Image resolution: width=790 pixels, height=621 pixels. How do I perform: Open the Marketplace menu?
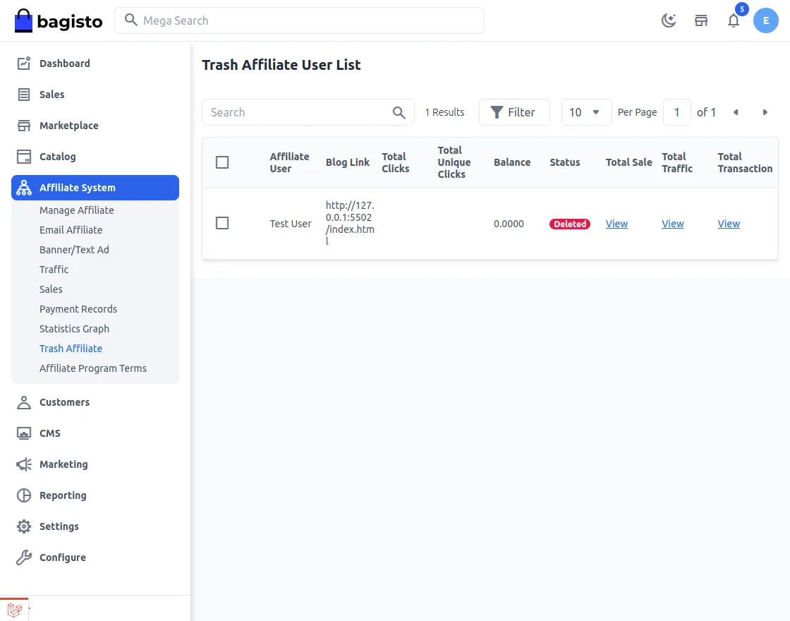click(68, 126)
